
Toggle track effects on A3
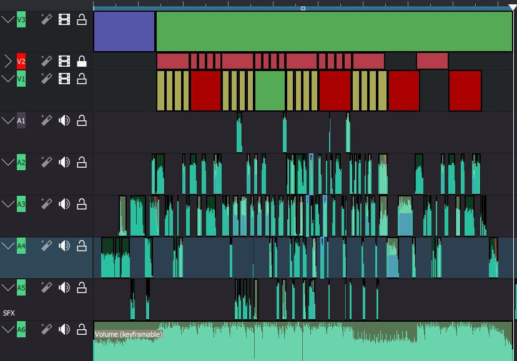tap(46, 205)
